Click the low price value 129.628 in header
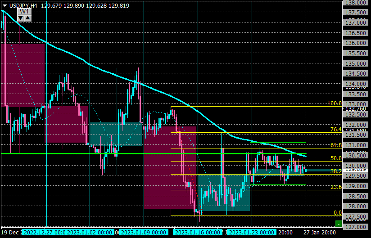The height and width of the screenshot is (238, 371). coord(96,6)
